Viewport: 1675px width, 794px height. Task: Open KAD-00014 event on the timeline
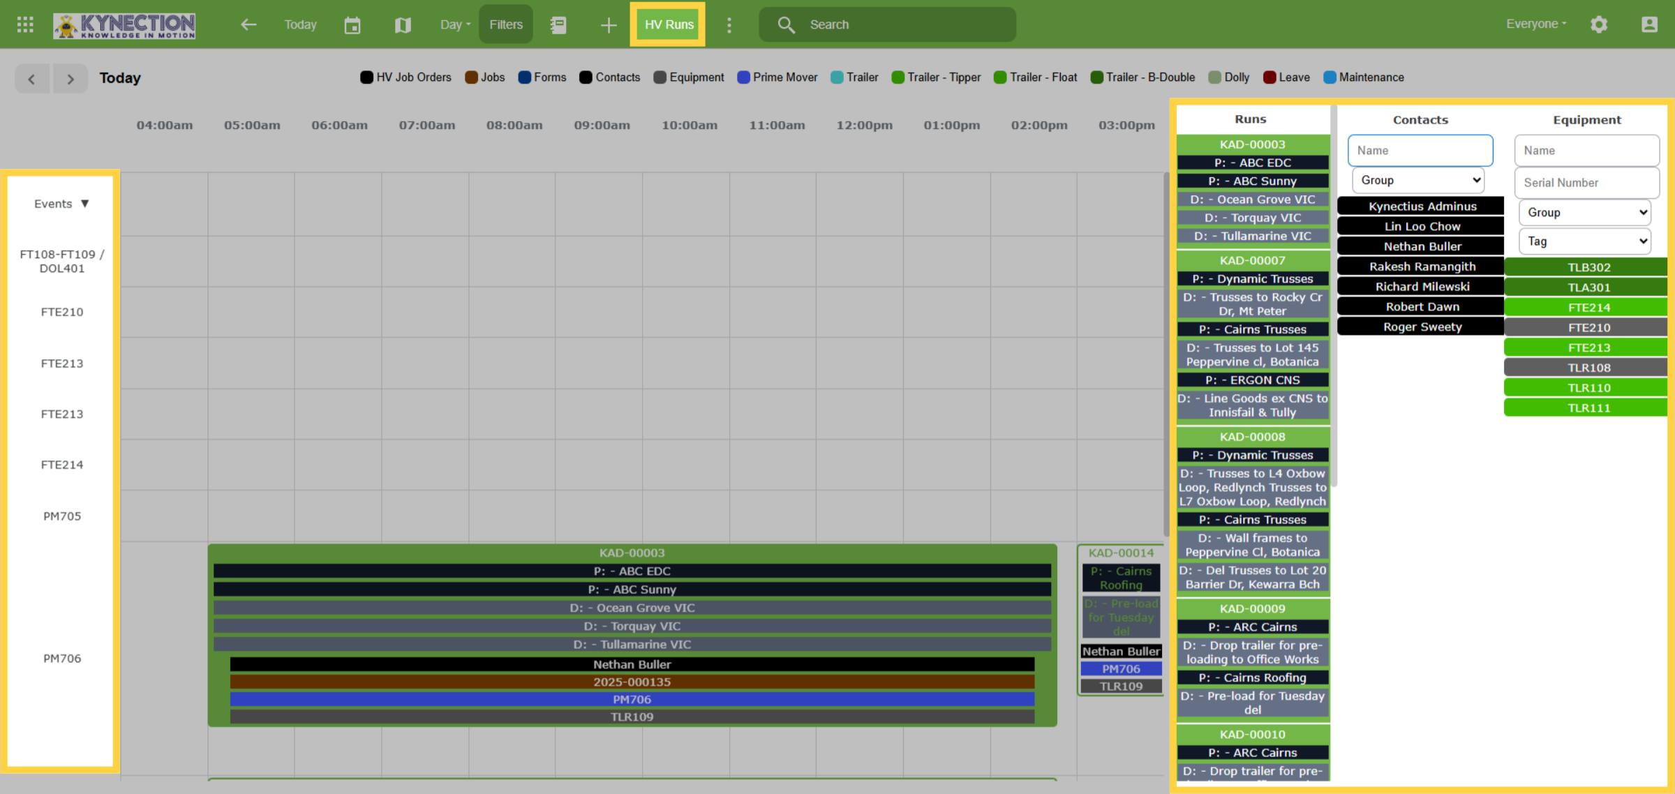[1121, 553]
